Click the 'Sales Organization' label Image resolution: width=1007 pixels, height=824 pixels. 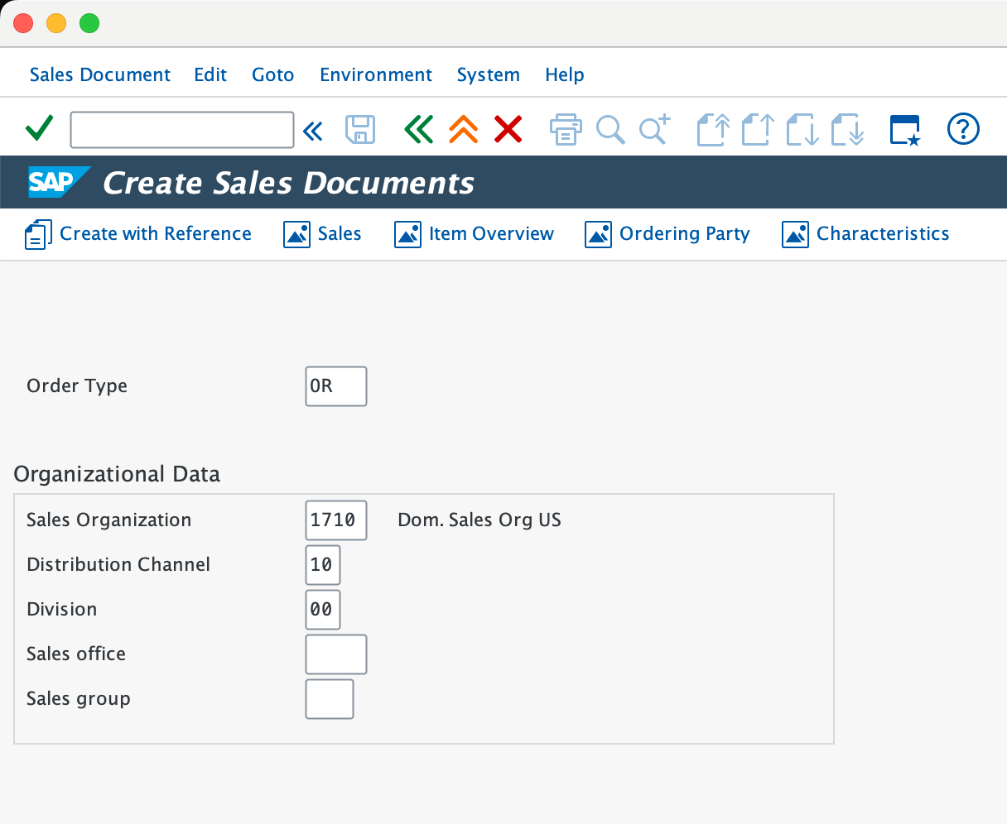pos(108,520)
